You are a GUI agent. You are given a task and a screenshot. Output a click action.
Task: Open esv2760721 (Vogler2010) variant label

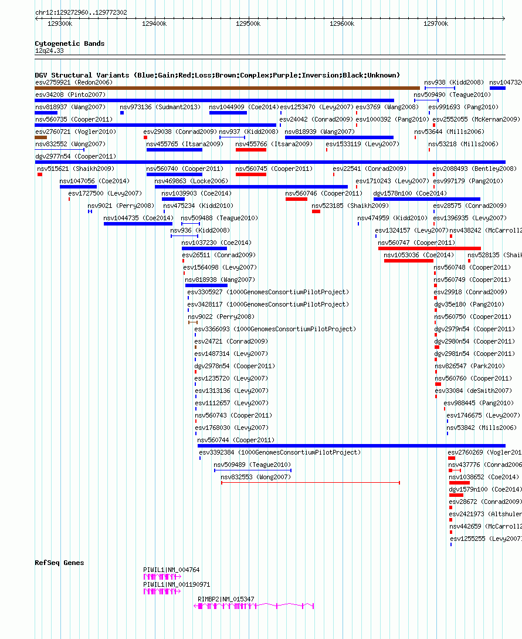tap(75, 132)
